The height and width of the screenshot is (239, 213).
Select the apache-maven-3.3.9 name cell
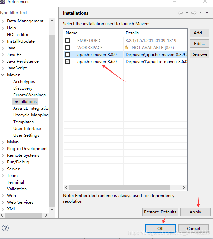[x=97, y=55]
